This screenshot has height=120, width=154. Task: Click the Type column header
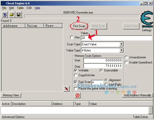coord(81,104)
